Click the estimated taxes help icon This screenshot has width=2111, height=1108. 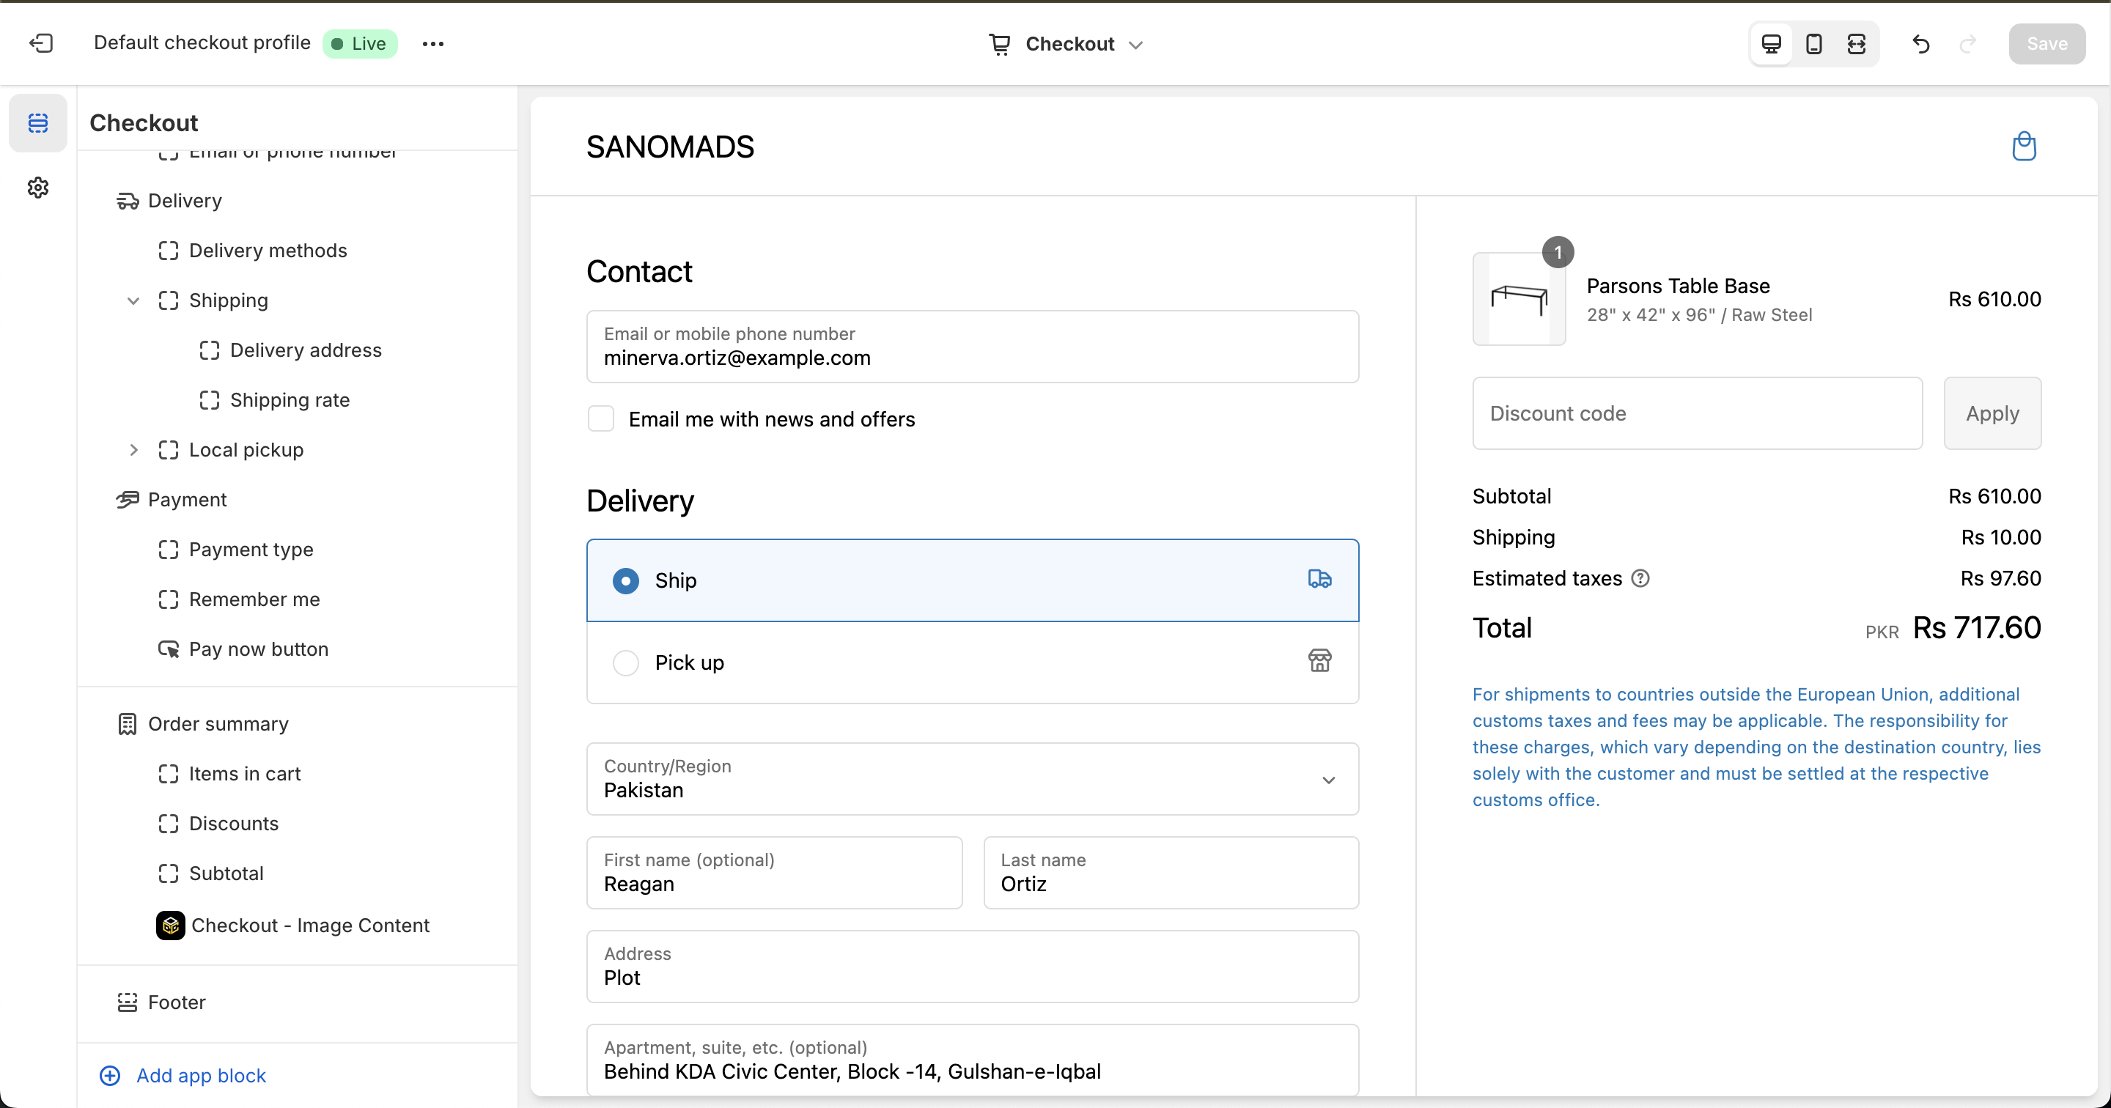point(1640,579)
